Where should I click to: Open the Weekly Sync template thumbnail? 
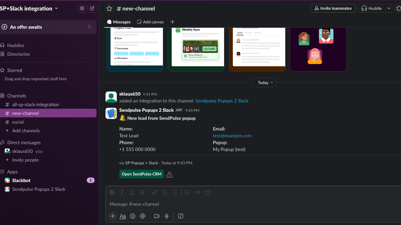click(196, 49)
